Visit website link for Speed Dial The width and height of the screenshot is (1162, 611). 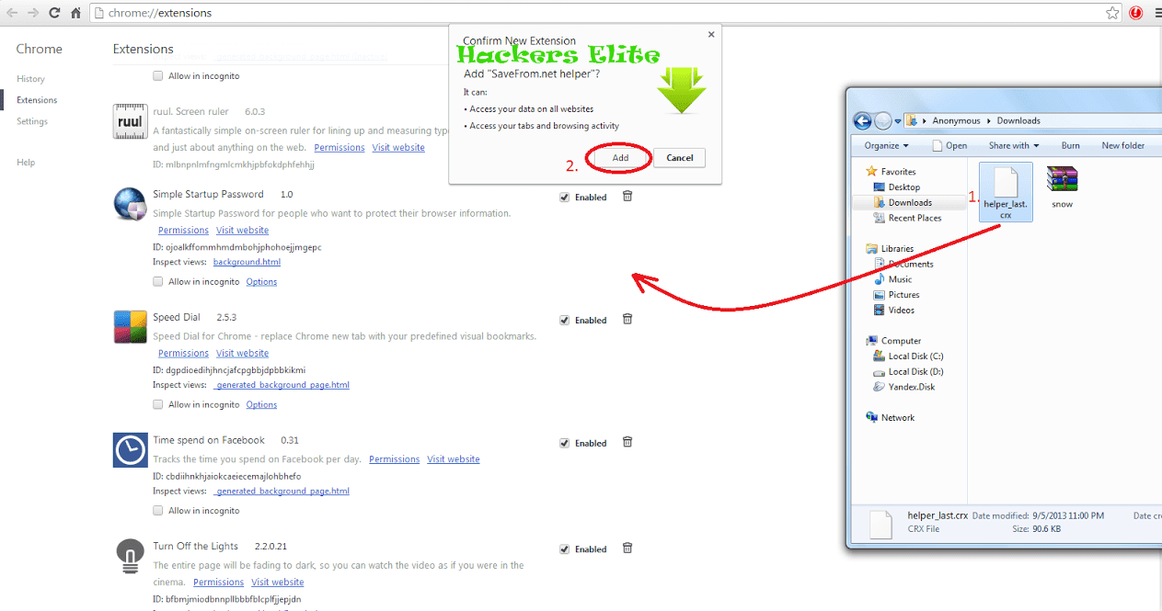(242, 354)
